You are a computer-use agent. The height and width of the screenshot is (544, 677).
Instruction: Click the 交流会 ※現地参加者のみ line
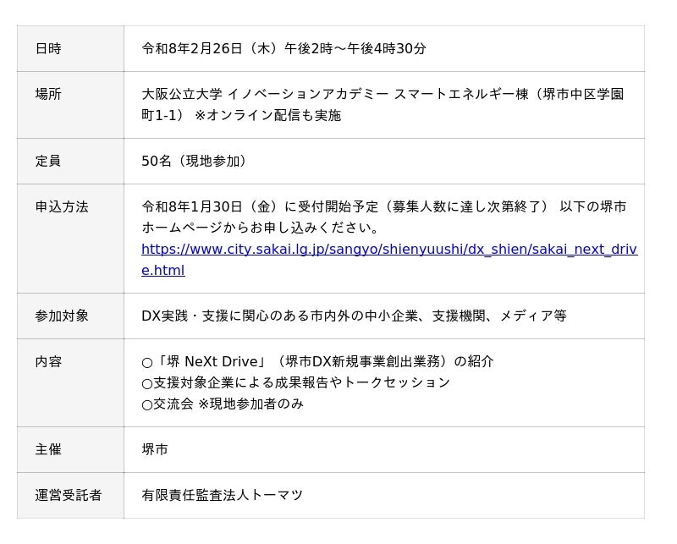click(223, 404)
